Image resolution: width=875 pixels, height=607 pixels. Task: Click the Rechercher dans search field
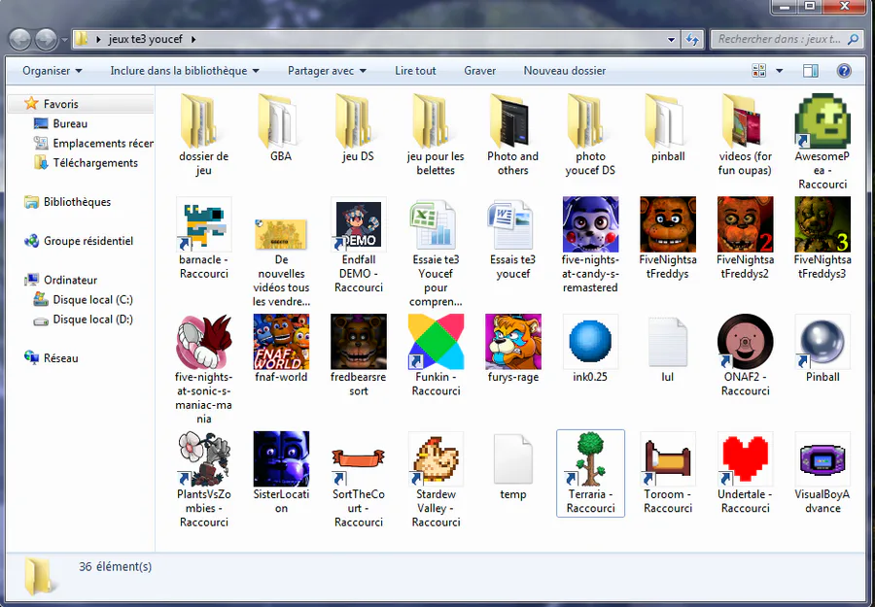pyautogui.click(x=787, y=39)
